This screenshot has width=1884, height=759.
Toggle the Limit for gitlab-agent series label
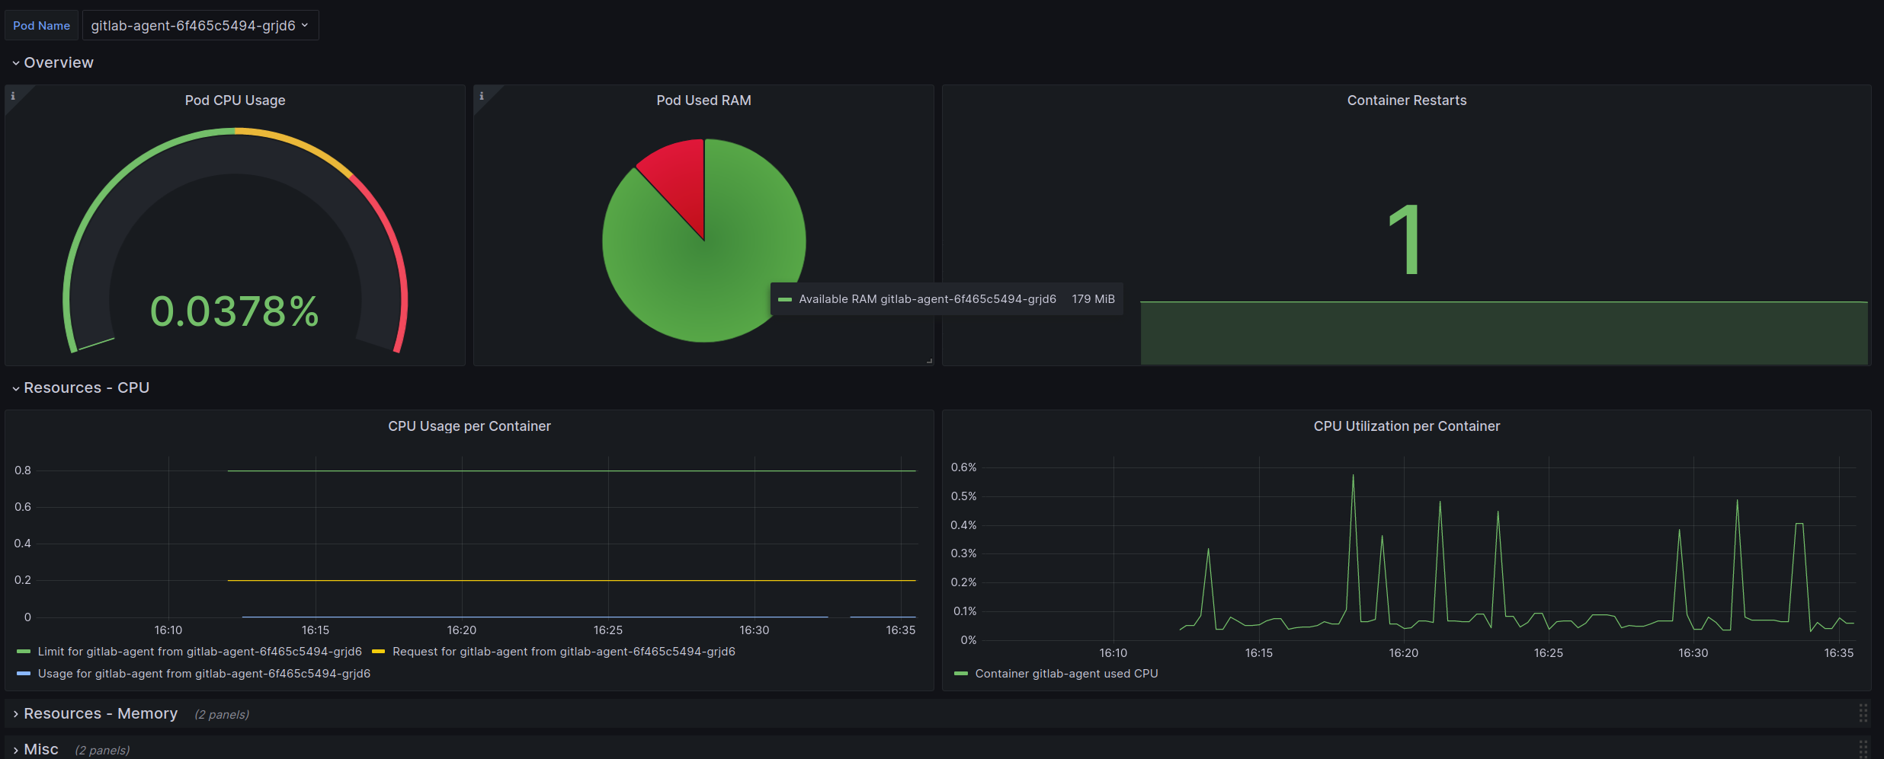200,652
